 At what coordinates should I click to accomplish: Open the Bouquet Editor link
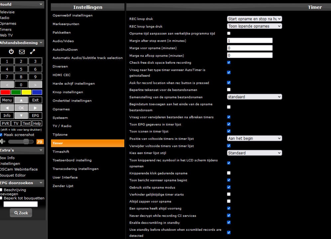pos(13,175)
